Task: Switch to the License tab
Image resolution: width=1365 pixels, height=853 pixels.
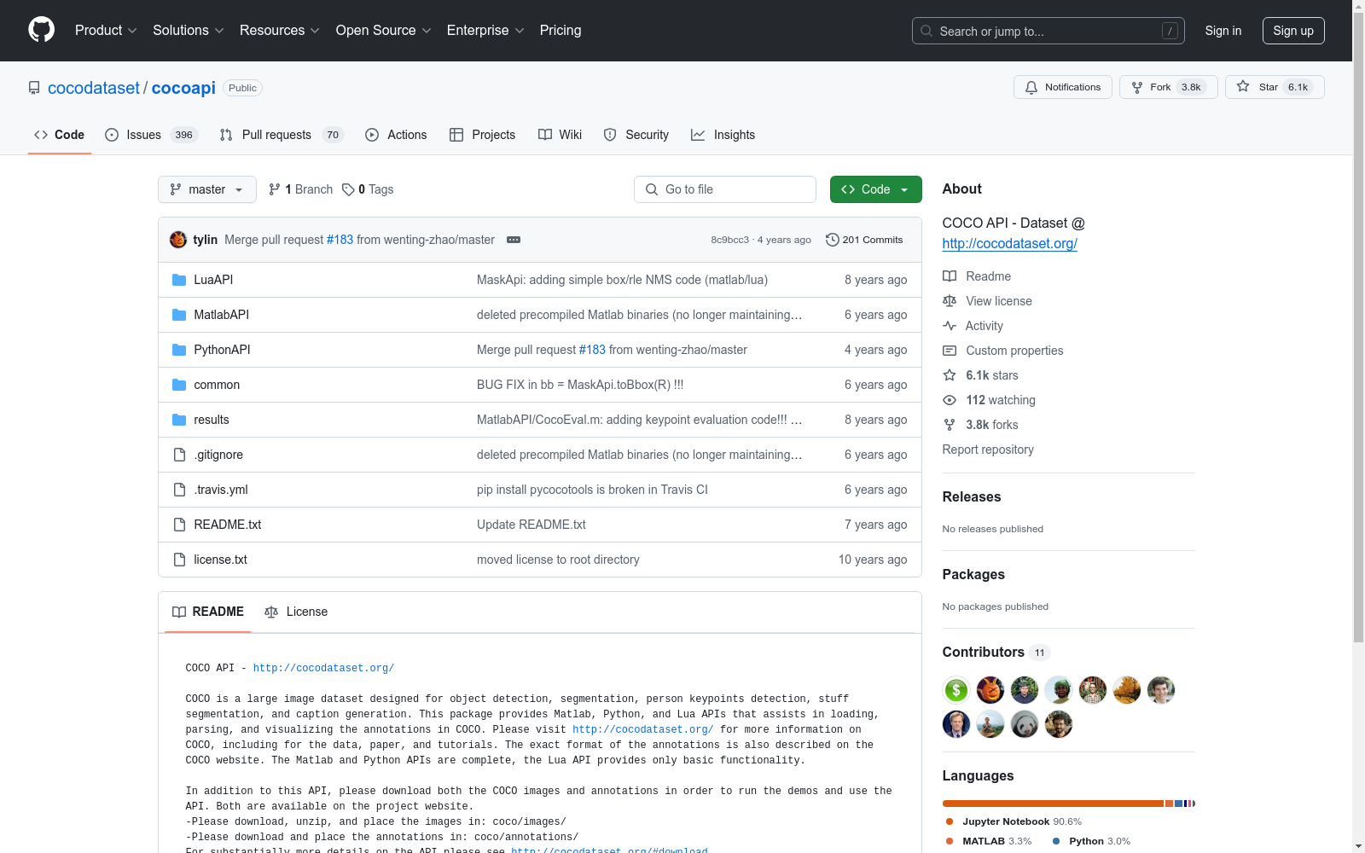Action: point(296,612)
